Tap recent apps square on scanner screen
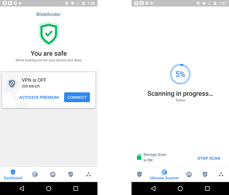229x195 pixels. 207,189
